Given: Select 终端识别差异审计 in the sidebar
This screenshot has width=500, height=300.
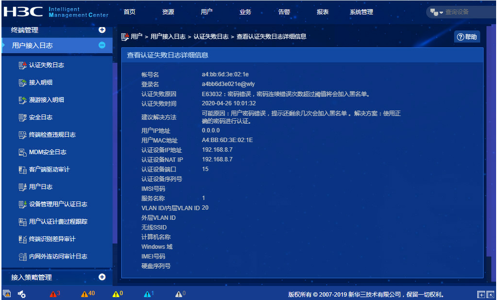Looking at the screenshot, I should coord(52,239).
